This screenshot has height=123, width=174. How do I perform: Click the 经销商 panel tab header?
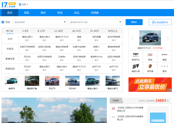point(116,100)
